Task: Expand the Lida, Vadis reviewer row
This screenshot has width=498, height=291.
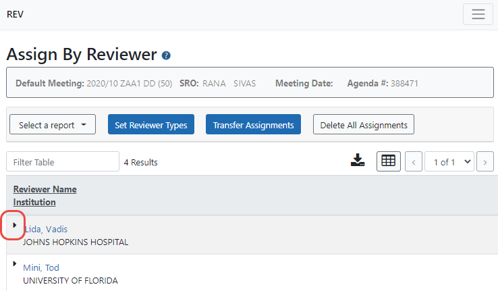Action: click(x=15, y=225)
